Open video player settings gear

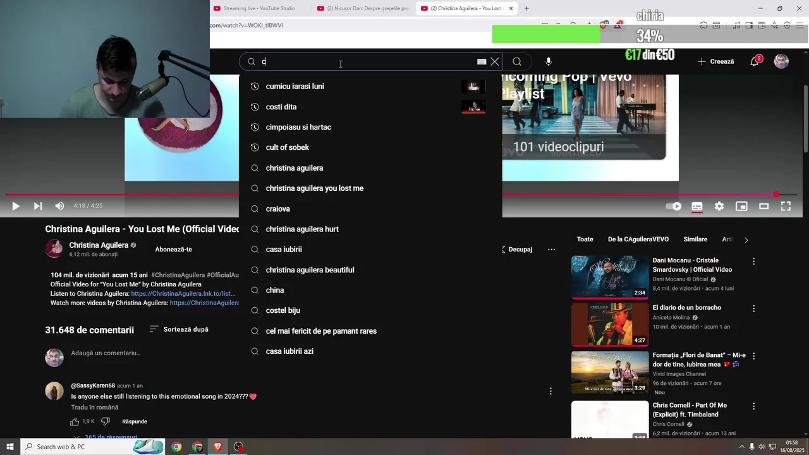tap(719, 206)
